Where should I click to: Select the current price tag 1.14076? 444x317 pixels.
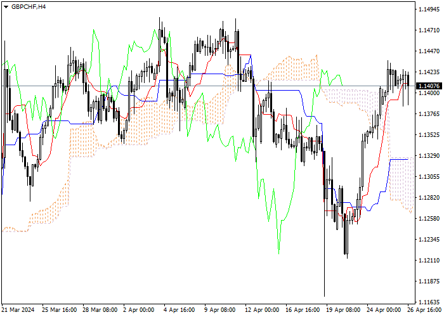(429, 86)
